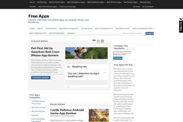The height and width of the screenshot is (122, 183).
Task: Open Free Android Apps category
Action: pyautogui.click(x=38, y=119)
